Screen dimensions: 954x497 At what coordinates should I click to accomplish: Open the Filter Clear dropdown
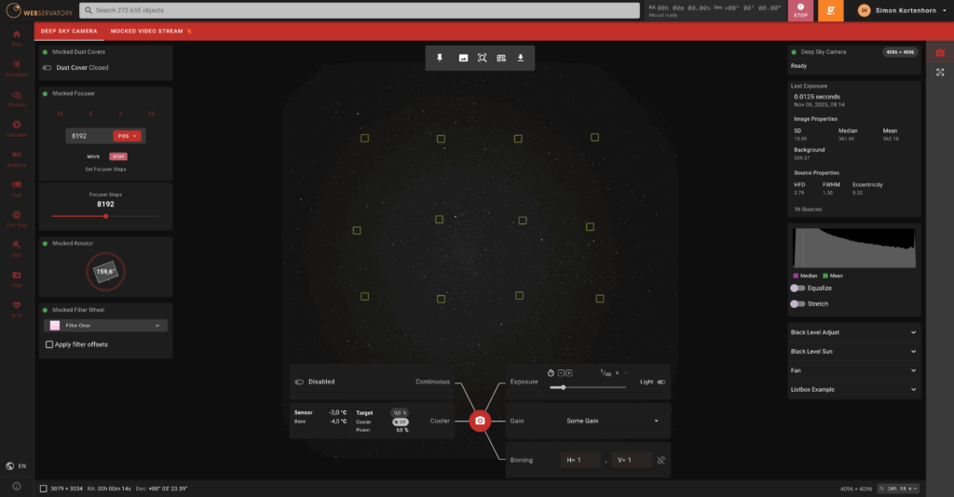click(105, 326)
